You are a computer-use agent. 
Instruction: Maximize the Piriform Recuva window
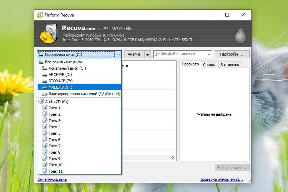click(227, 15)
